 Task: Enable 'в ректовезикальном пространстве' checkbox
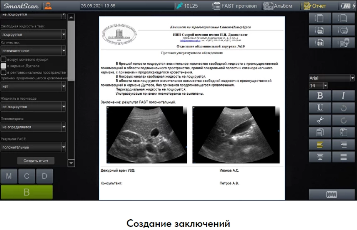point(4,72)
